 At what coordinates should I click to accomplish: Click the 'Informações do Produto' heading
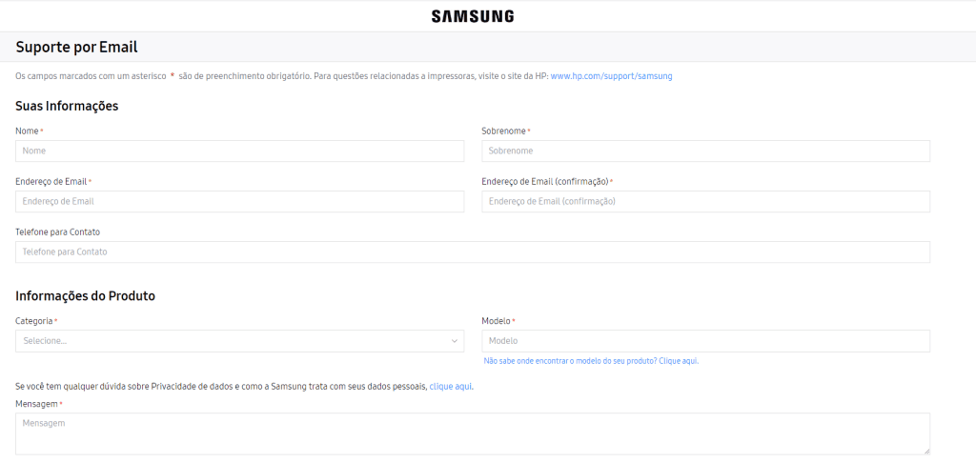85,295
